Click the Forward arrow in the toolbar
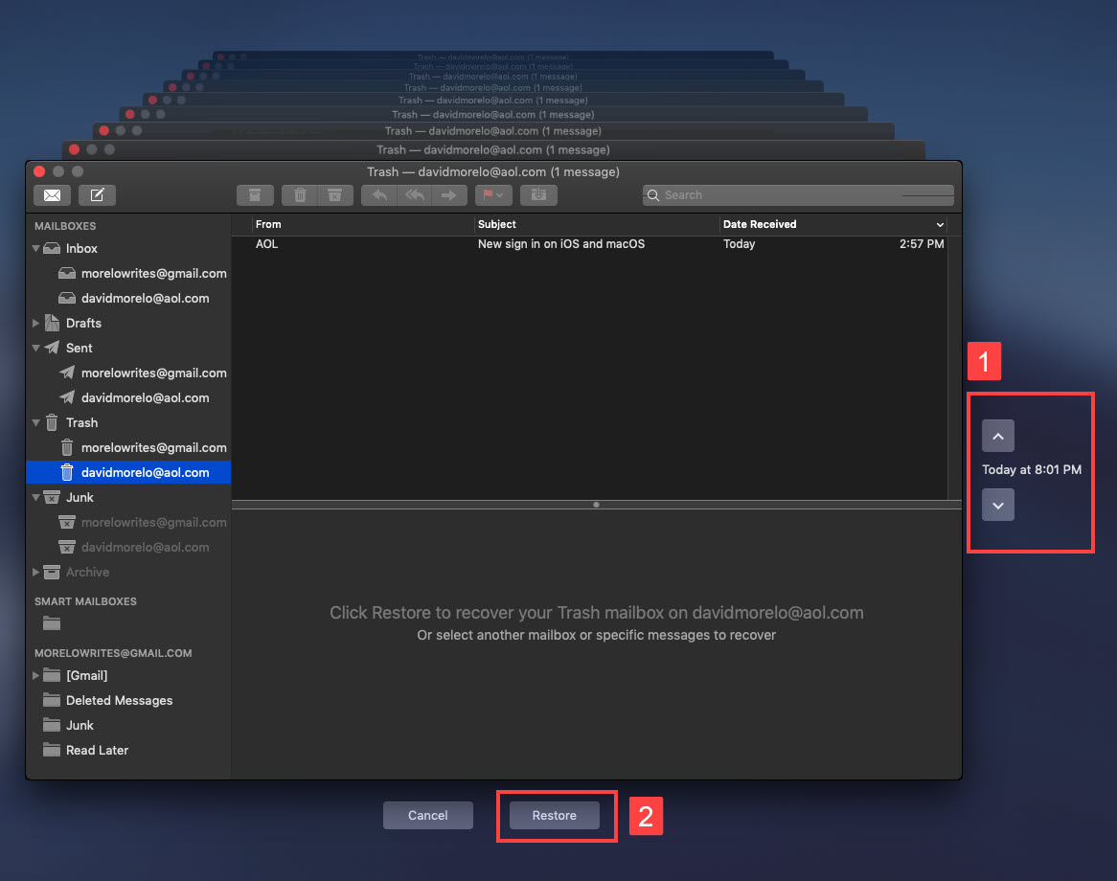Image resolution: width=1117 pixels, height=881 pixels. 448,195
